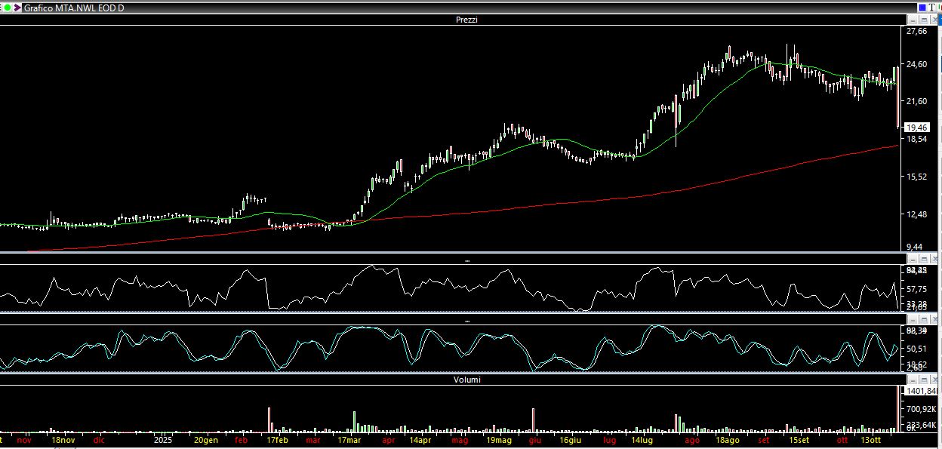Click the current price label 19,46
Screen dimensions: 942x449
coord(916,128)
